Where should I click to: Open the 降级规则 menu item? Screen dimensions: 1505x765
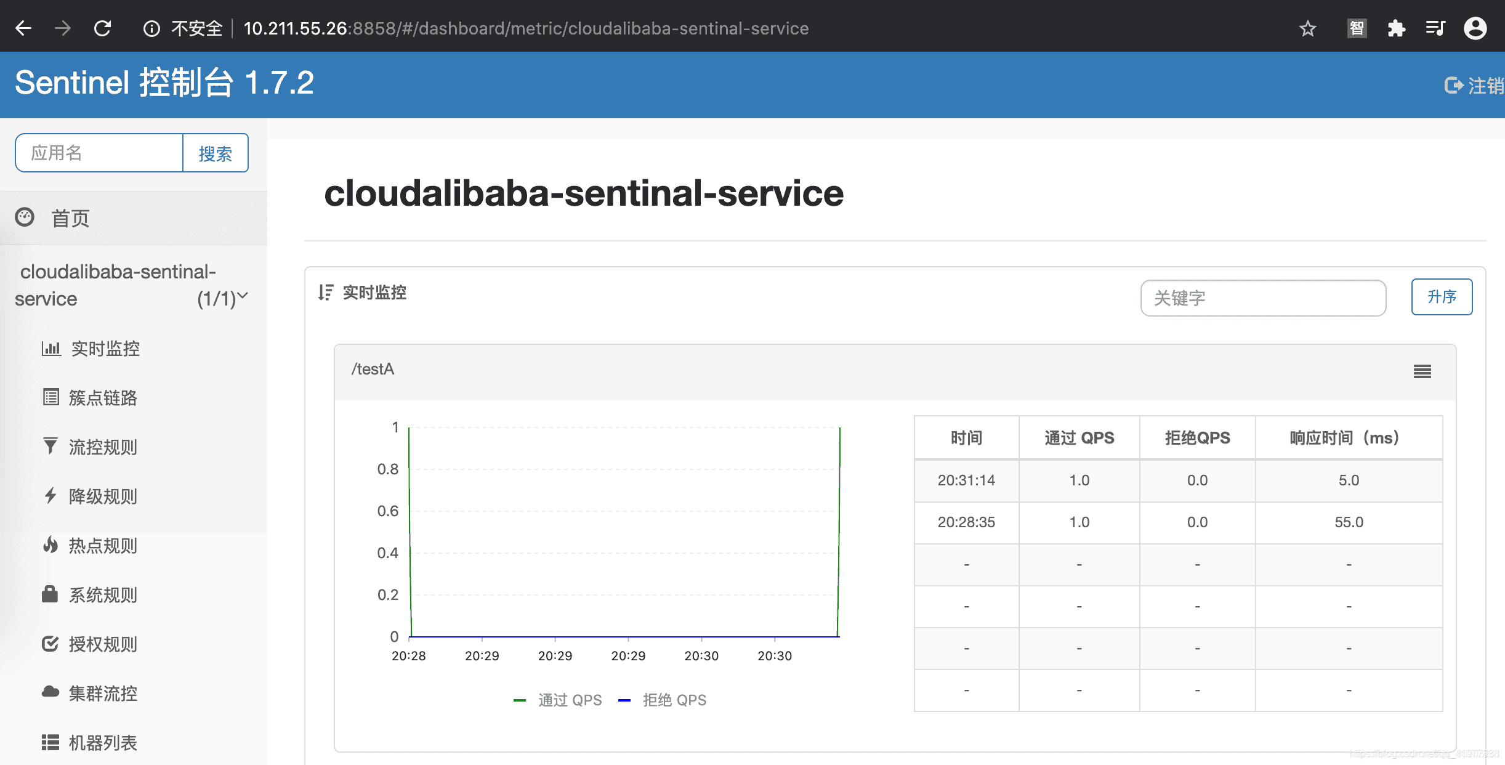[103, 496]
